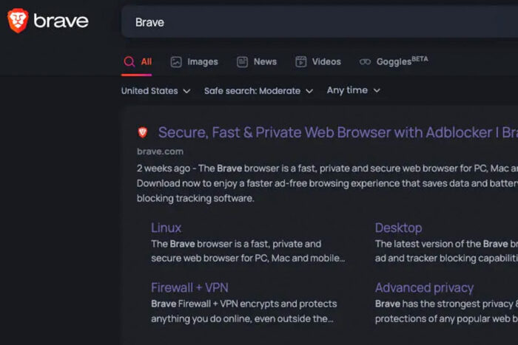Screen dimensions: 518x345
Task: Open the Safe search: Moderate dropdown
Action: (x=258, y=91)
